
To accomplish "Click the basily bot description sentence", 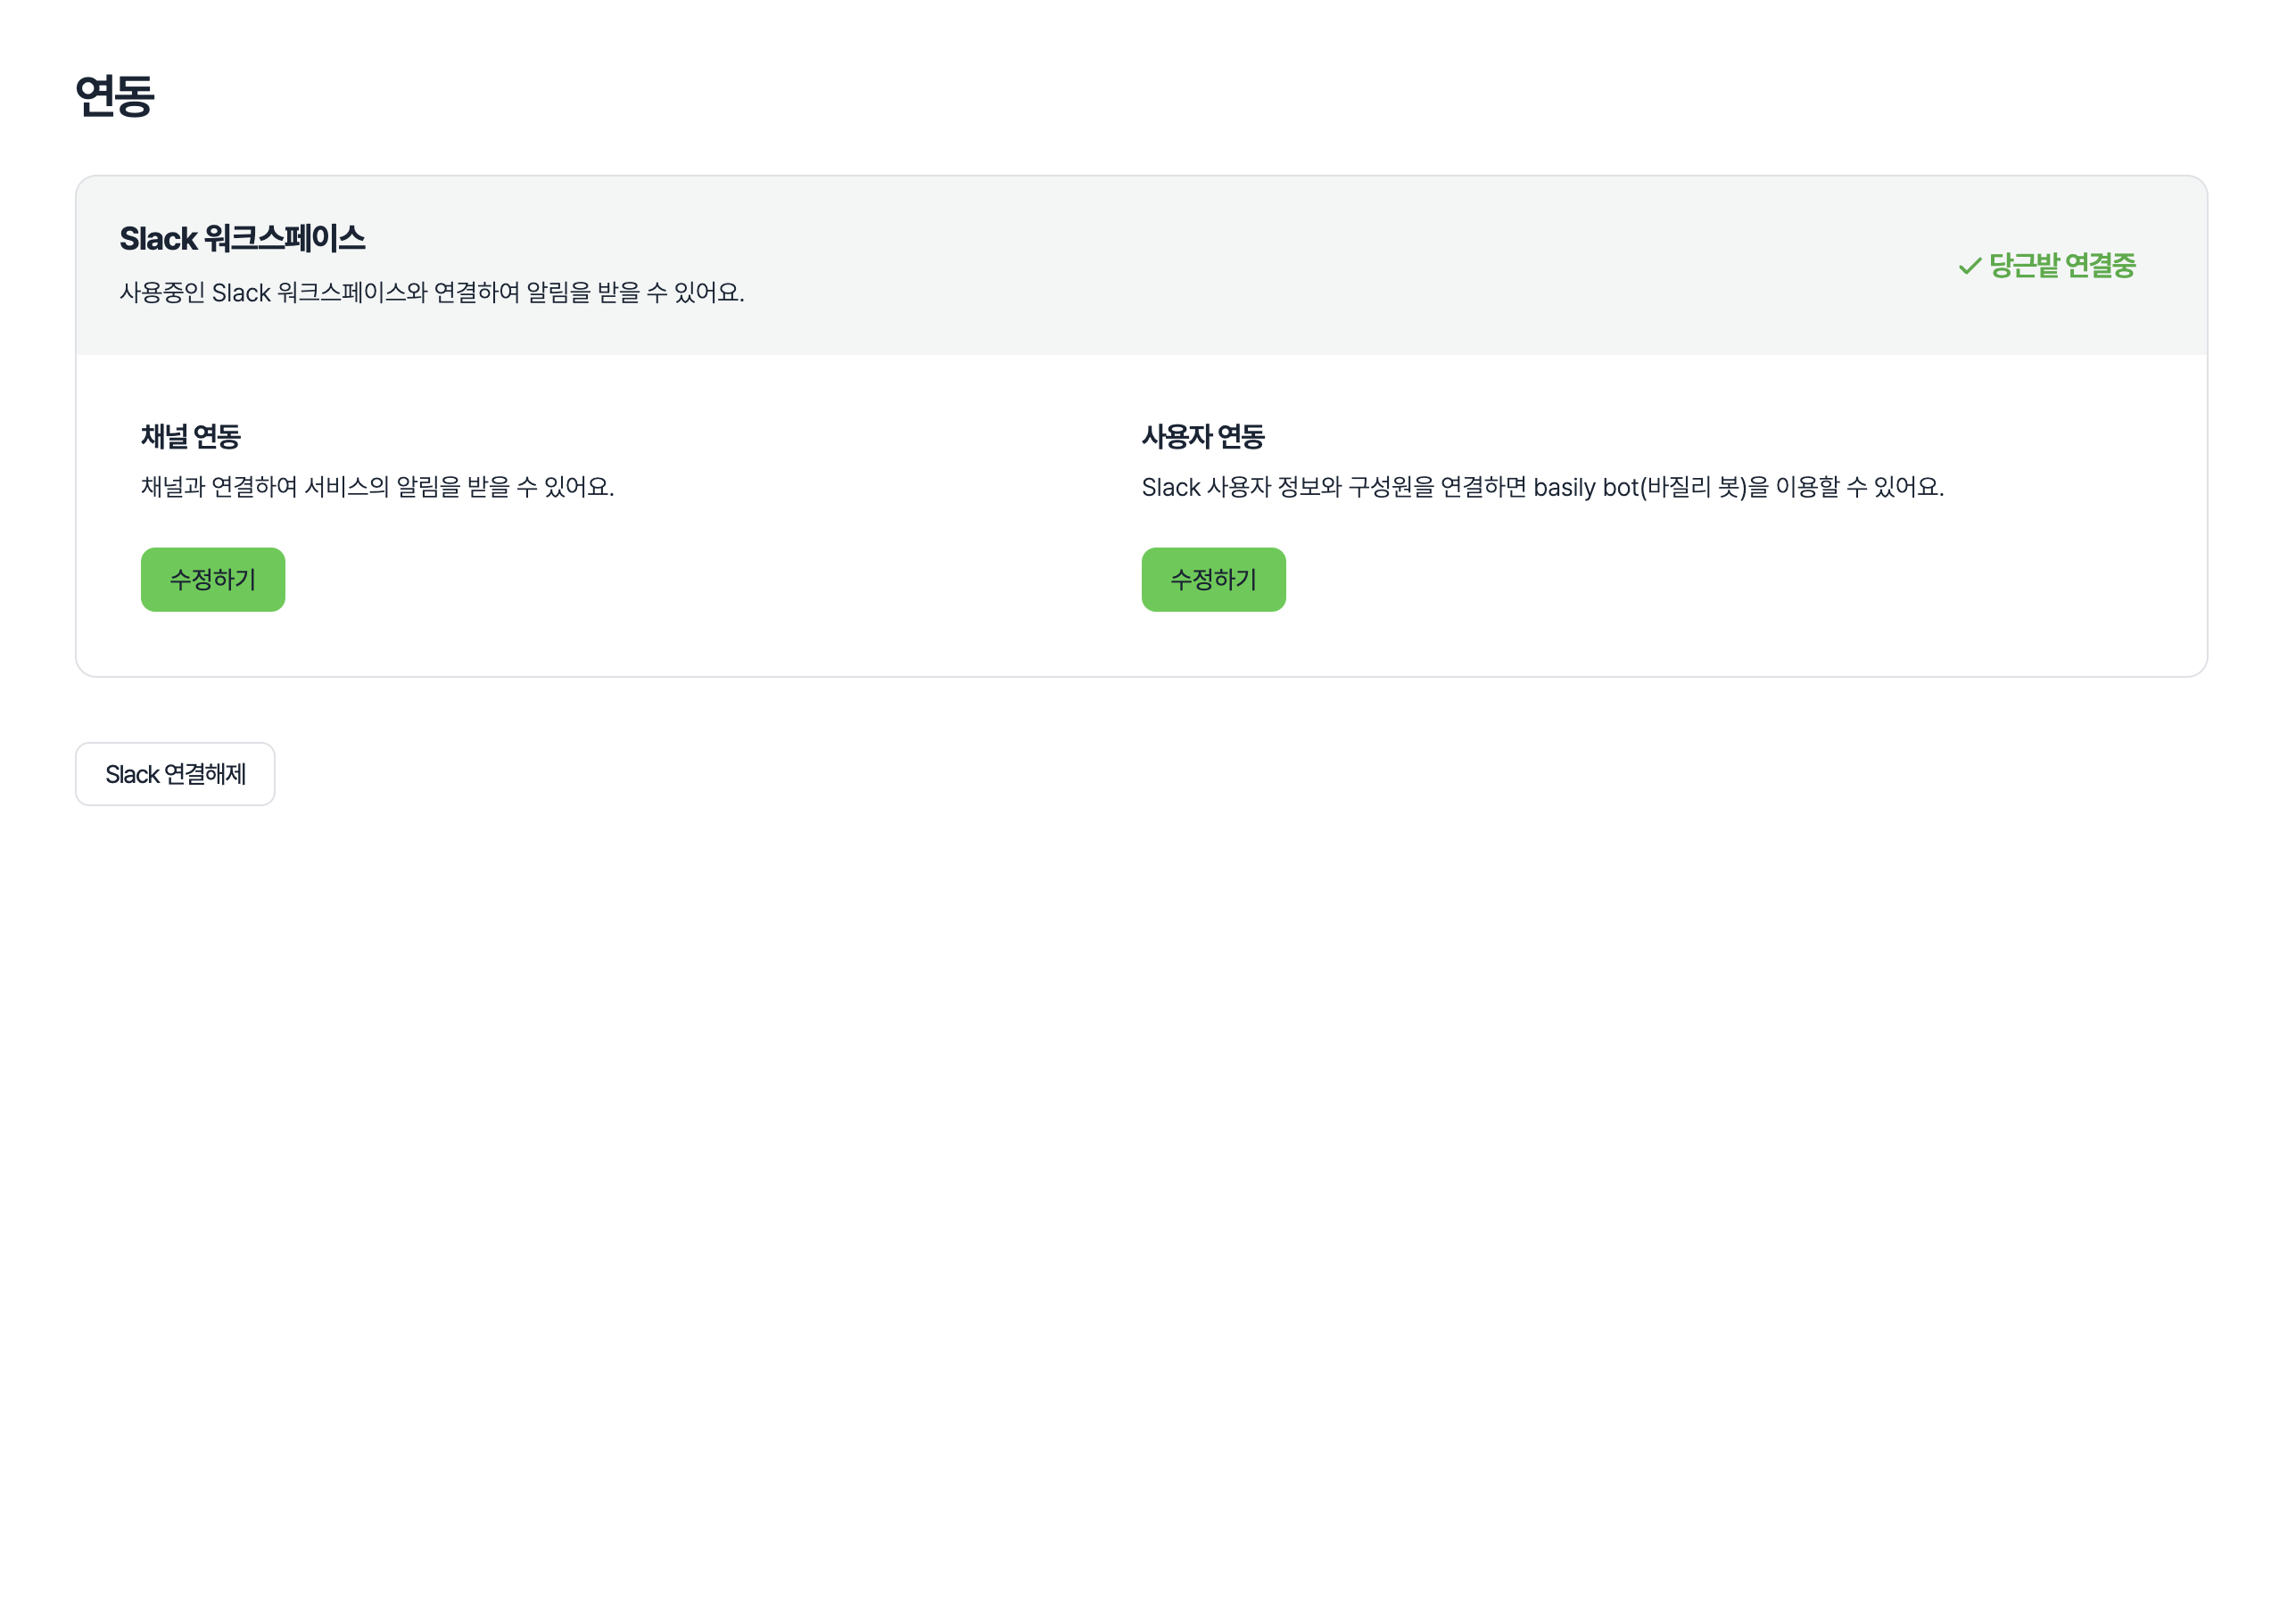I will 1542,487.
